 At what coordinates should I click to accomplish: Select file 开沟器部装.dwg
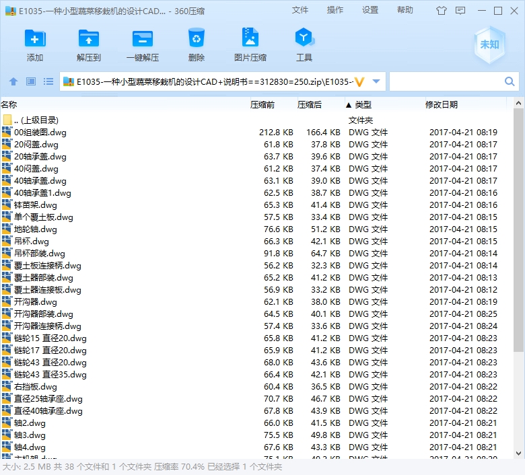click(x=44, y=314)
